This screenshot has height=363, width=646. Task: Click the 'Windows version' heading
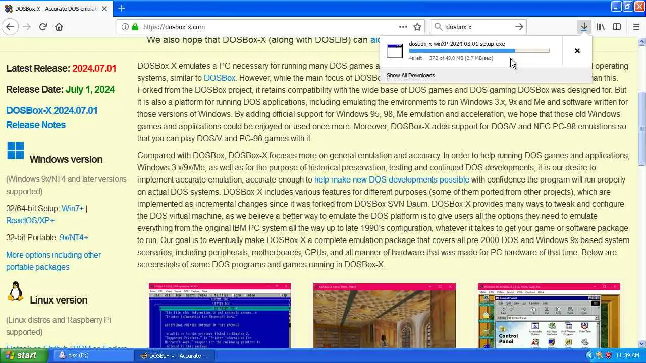[66, 159]
